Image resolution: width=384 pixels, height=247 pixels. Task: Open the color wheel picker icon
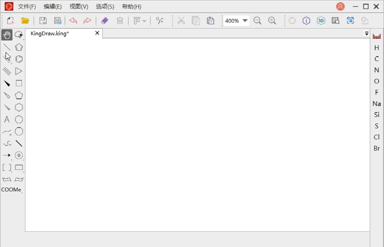coord(292,21)
